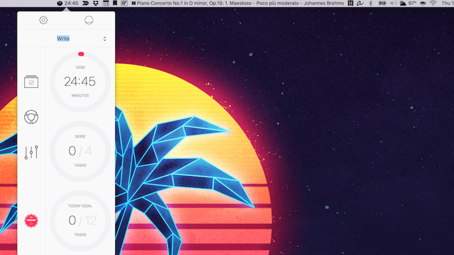Viewport: 454px width, 255px height.
Task: Click the Thu date in menu bar
Action: click(x=448, y=3)
